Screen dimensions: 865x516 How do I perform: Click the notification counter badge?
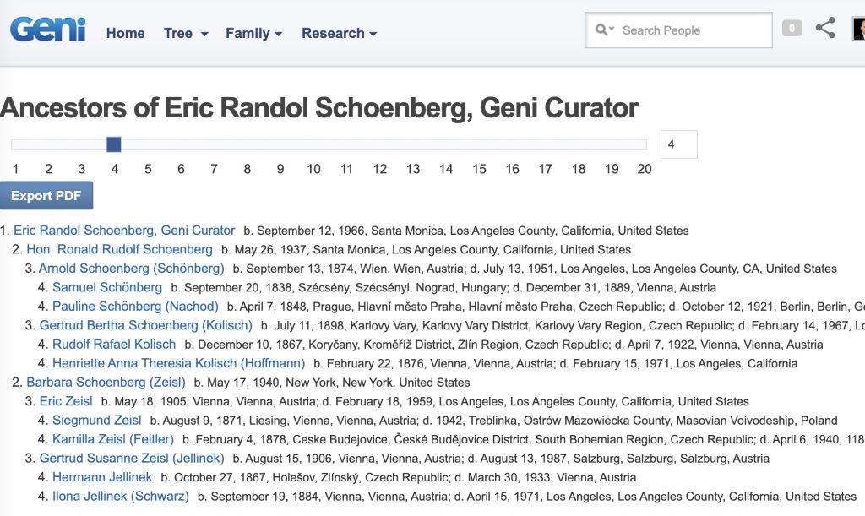point(792,28)
